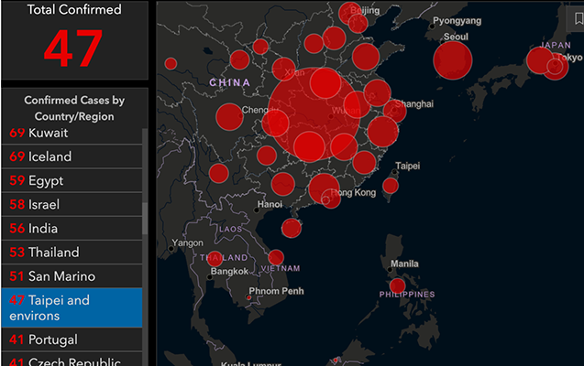The height and width of the screenshot is (366, 584).
Task: Click the Bangkok city label
Action: click(x=229, y=272)
